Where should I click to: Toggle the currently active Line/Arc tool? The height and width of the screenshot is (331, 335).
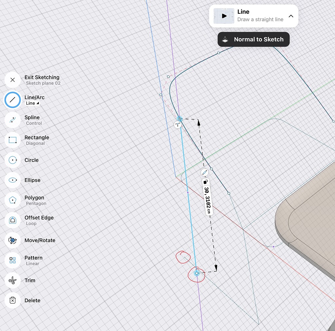coord(12,100)
